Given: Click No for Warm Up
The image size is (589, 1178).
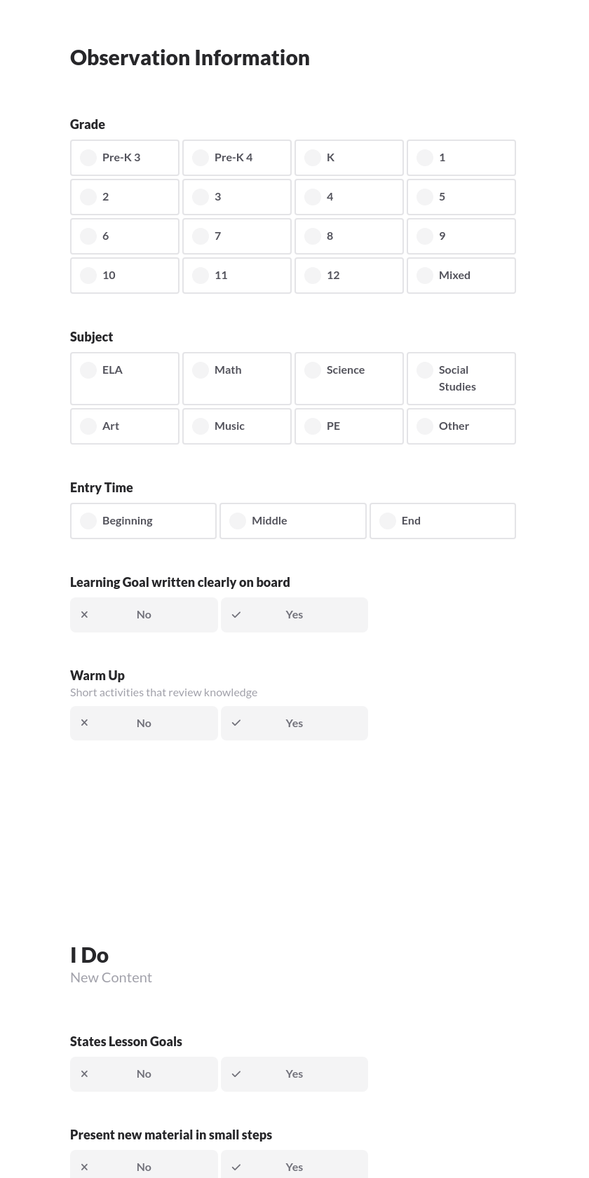Looking at the screenshot, I should click(x=144, y=722).
